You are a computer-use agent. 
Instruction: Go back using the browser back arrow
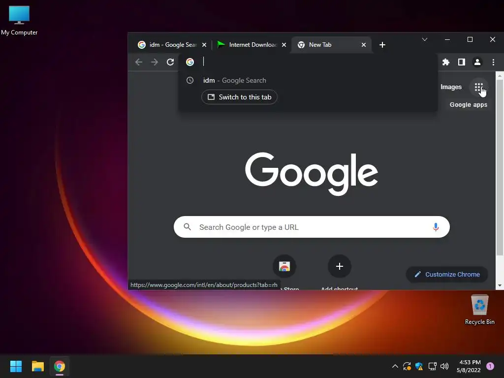pyautogui.click(x=138, y=62)
